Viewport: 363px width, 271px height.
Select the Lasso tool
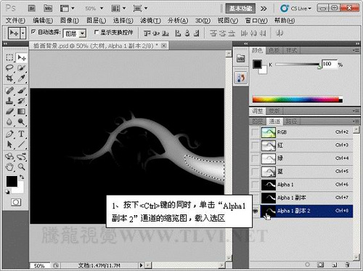coord(9,68)
